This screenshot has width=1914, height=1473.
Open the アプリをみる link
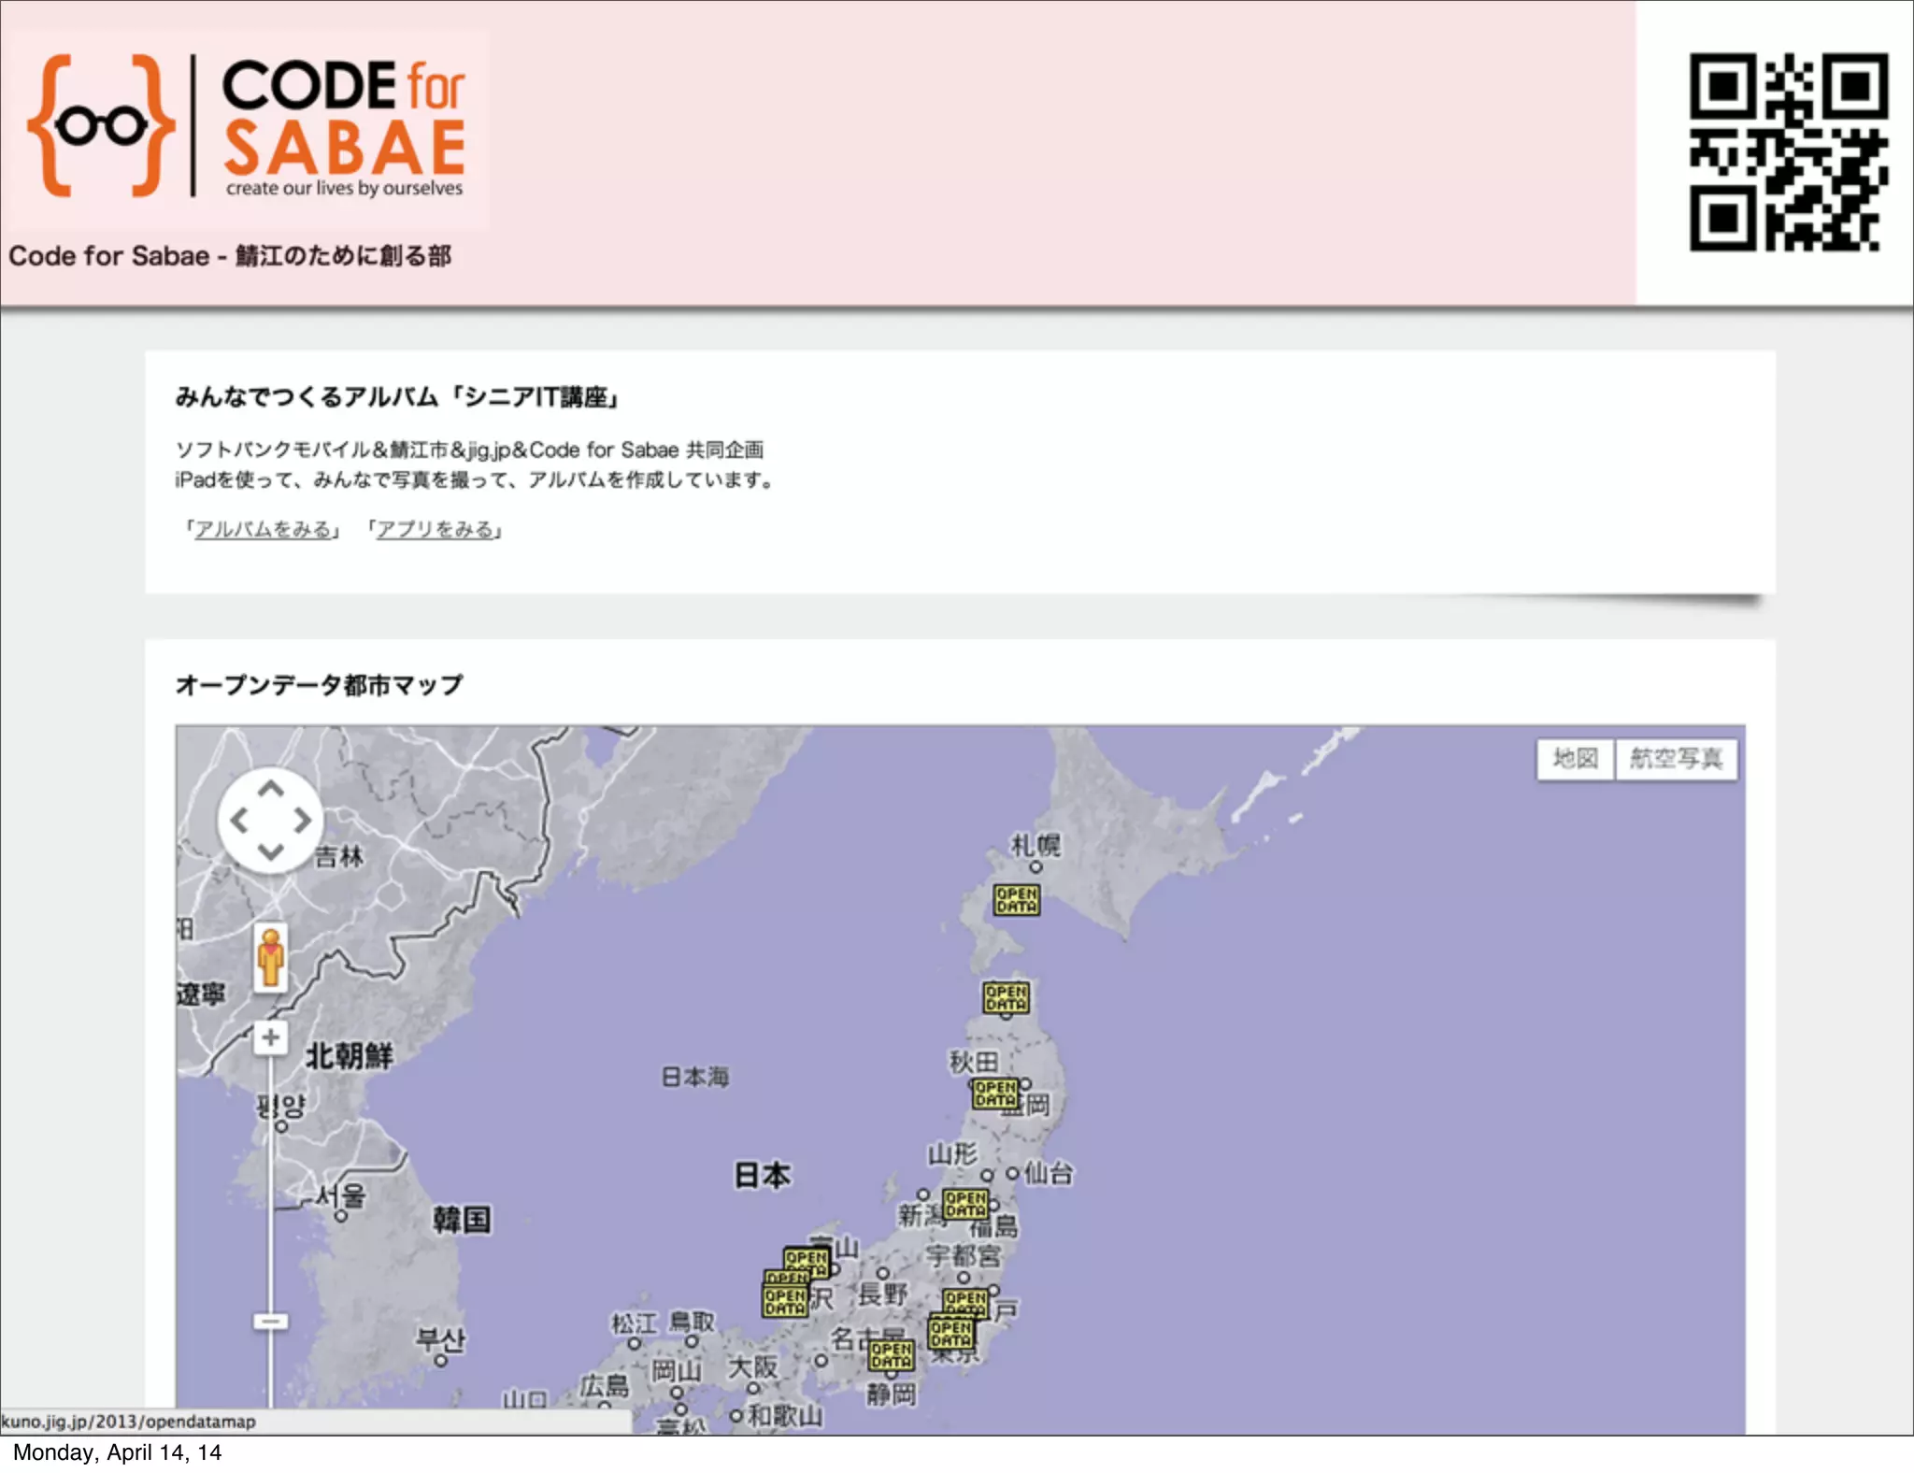tap(436, 530)
